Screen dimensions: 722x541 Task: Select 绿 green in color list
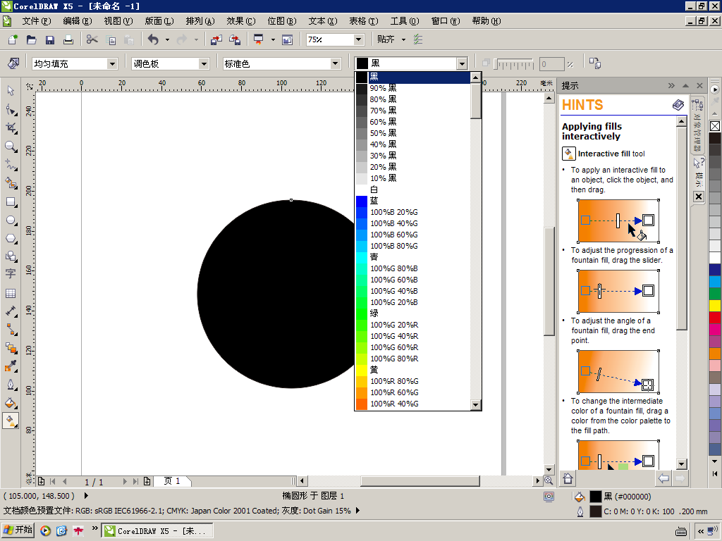coord(412,313)
